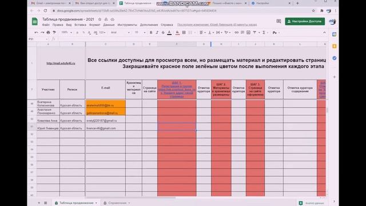Viewport: 366px width, 206px height.
Task: Open text rotation options
Action: click(x=227, y=33)
